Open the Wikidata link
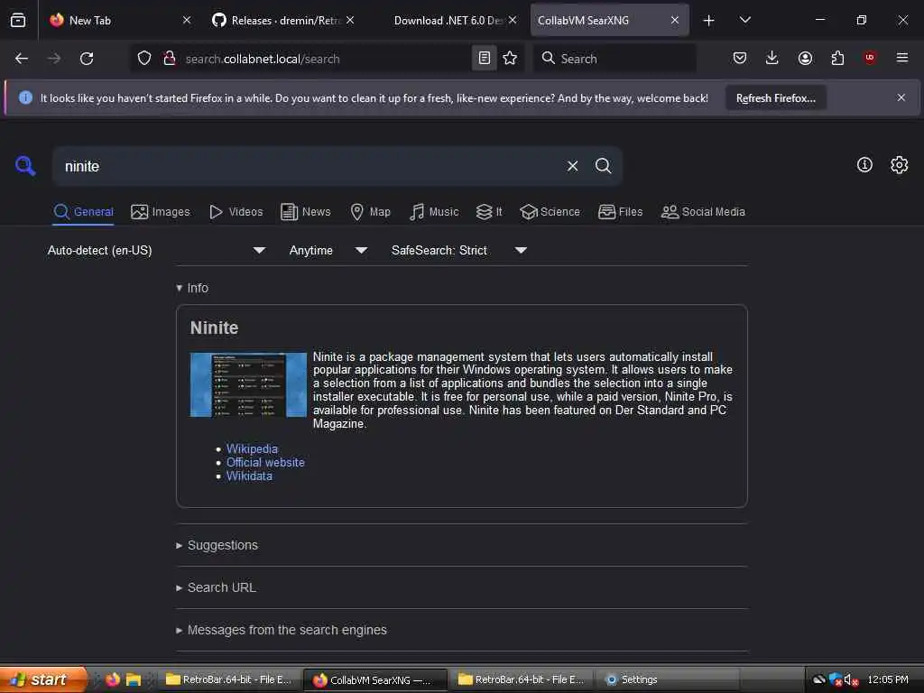The width and height of the screenshot is (924, 693). pyautogui.click(x=249, y=476)
